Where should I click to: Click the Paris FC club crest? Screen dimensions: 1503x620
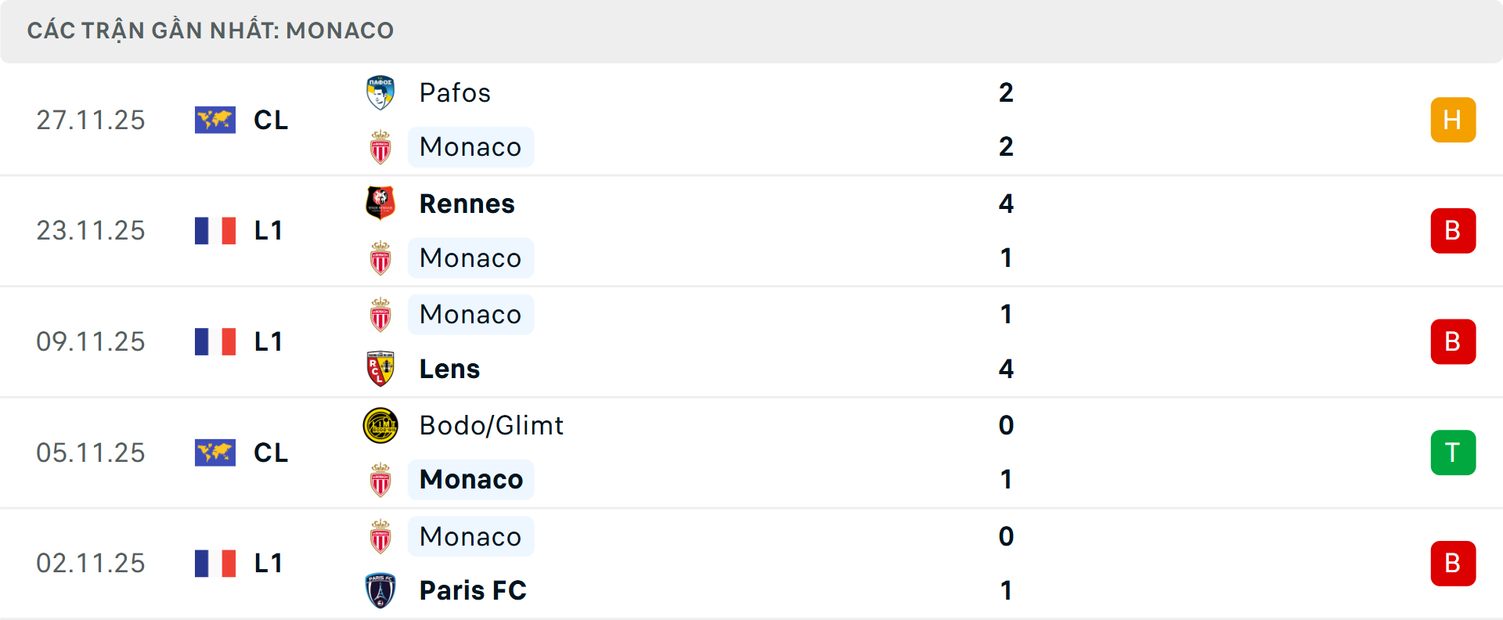[x=381, y=591]
